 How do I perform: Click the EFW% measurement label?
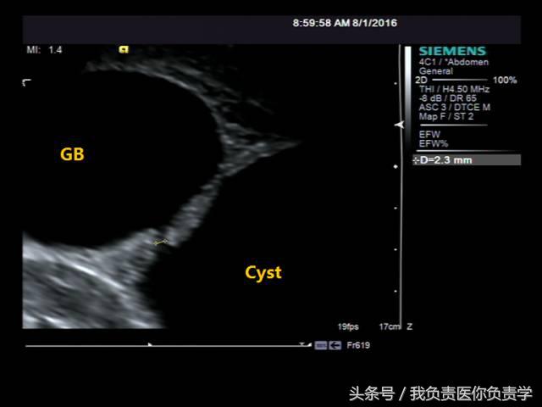click(432, 144)
